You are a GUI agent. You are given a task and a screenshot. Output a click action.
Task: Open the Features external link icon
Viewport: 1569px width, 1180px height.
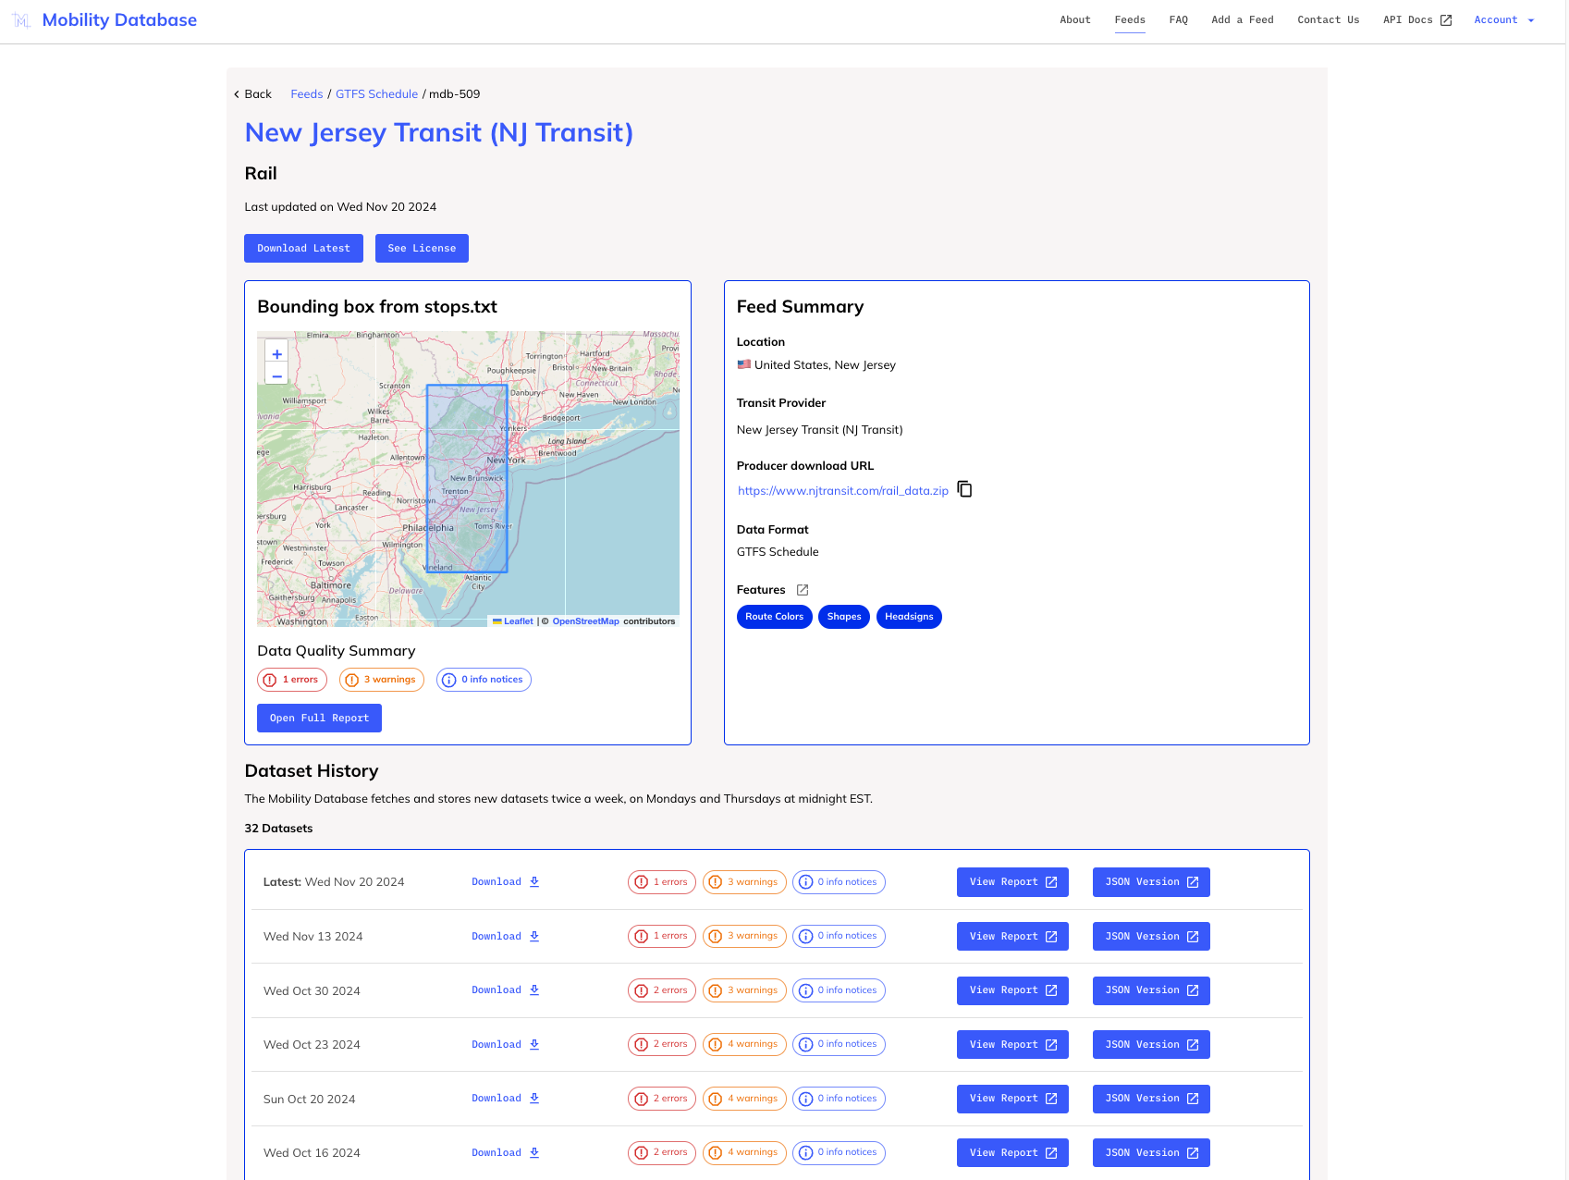coord(803,590)
